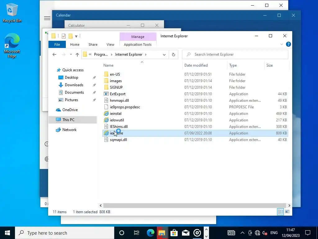The width and height of the screenshot is (318, 239).
Task: Go back with the Back arrow
Action: (x=54, y=54)
